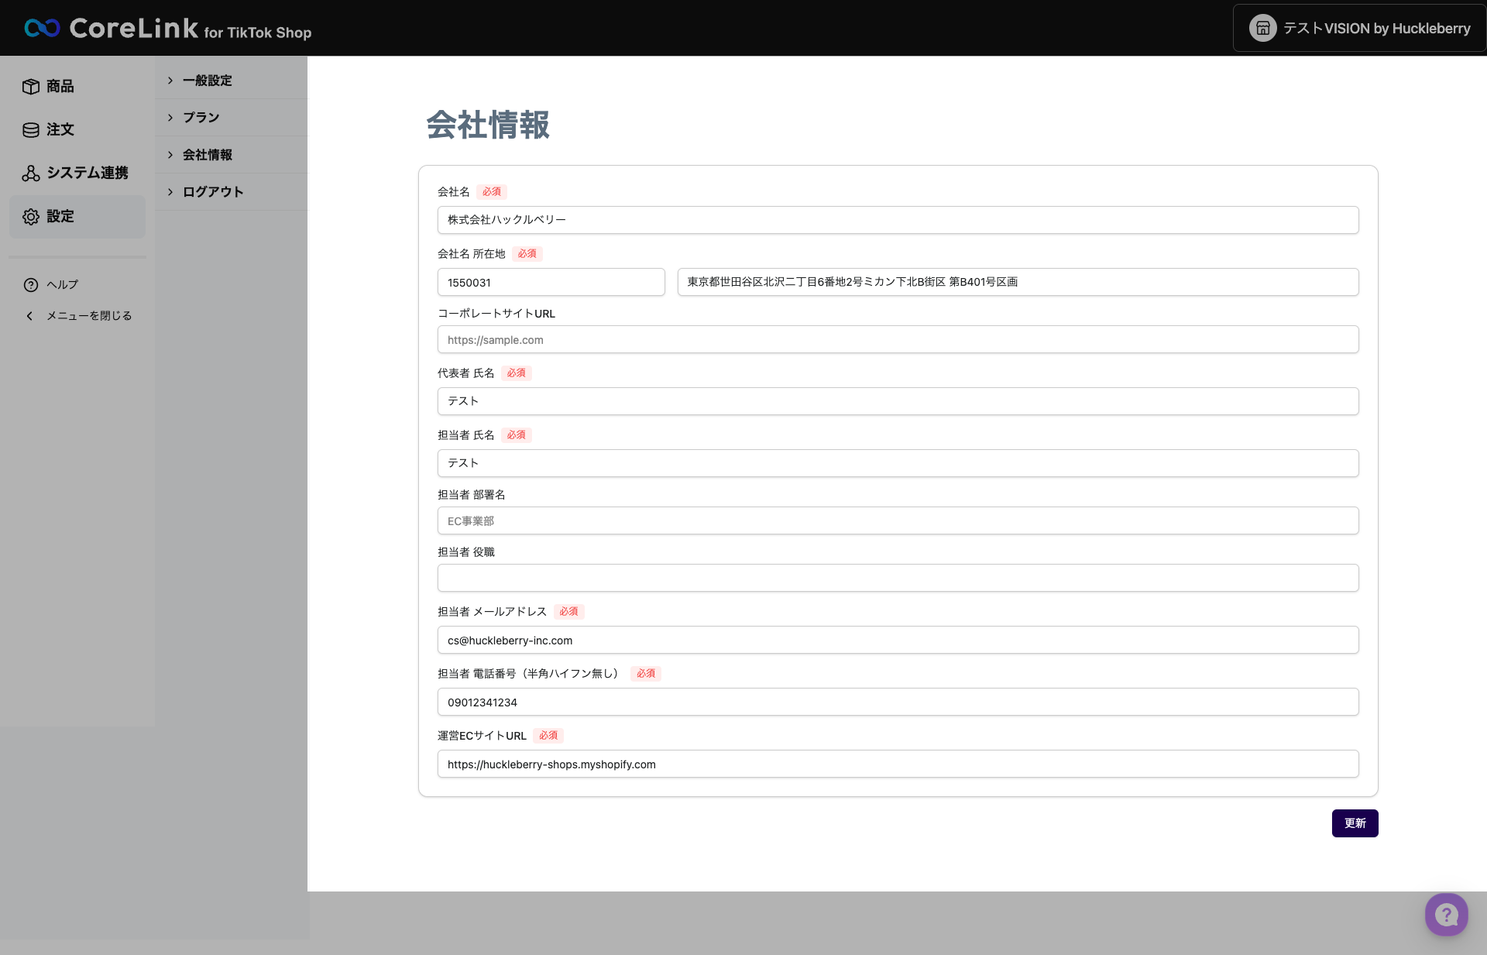Click the ヘルプ question mark icon
The image size is (1487, 955).
click(31, 285)
